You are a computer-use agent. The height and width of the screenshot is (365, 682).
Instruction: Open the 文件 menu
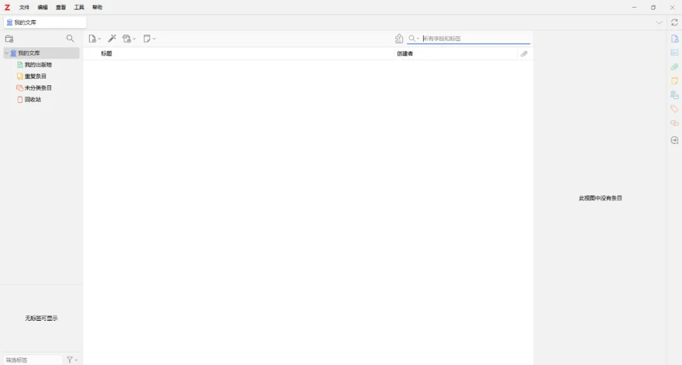pyautogui.click(x=25, y=8)
